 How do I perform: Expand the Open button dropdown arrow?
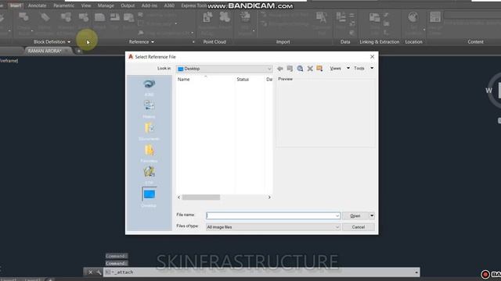pyautogui.click(x=372, y=215)
